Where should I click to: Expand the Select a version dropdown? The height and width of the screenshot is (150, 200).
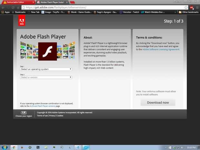pyautogui.click(x=46, y=77)
